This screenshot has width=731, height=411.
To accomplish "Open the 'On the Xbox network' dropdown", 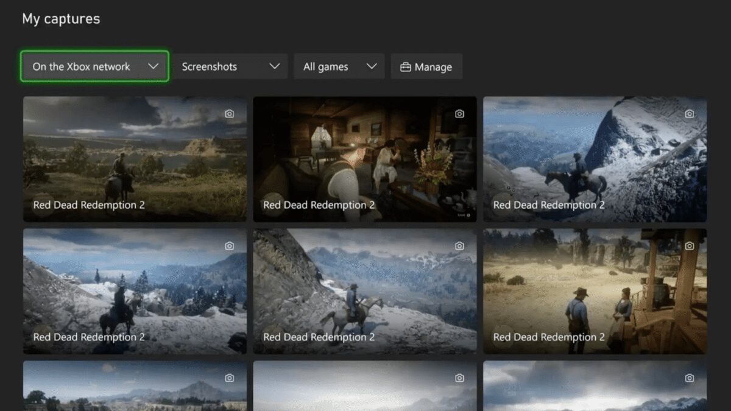I will [94, 66].
